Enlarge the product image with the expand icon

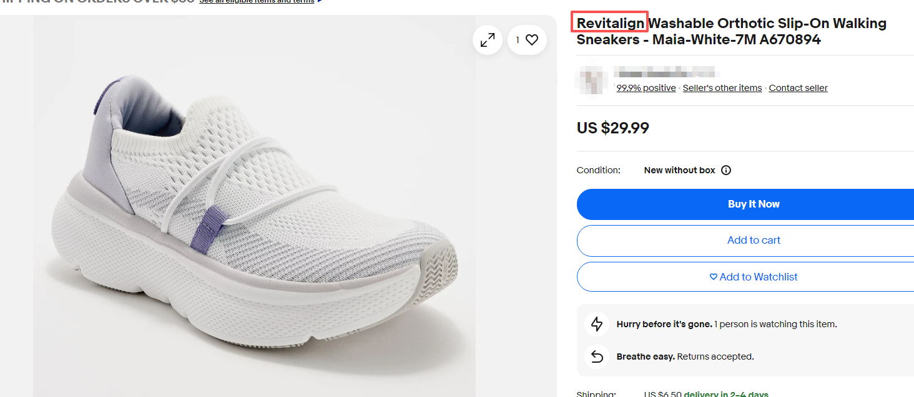click(488, 40)
